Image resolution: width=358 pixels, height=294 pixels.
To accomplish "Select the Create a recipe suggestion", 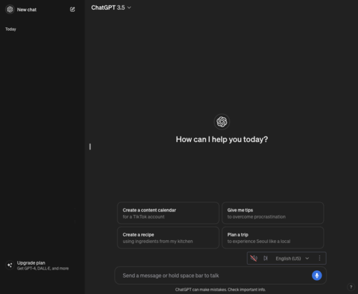I will point(168,237).
